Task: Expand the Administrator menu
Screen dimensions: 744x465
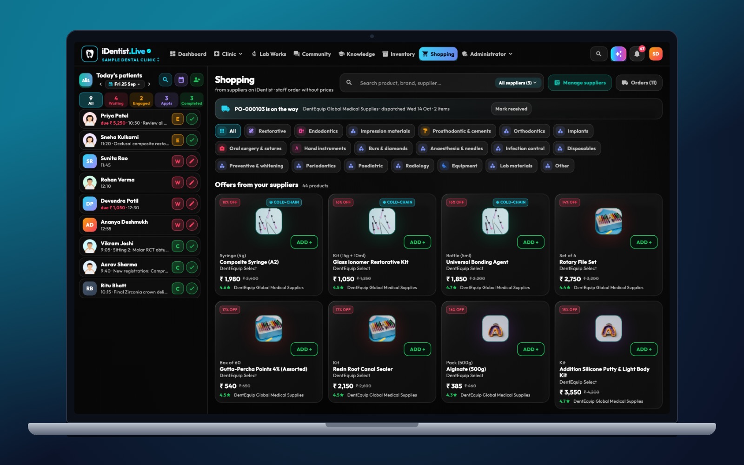Action: 487,54
